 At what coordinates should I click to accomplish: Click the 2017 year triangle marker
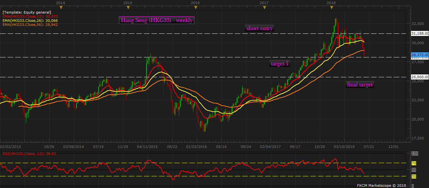[x=264, y=7]
